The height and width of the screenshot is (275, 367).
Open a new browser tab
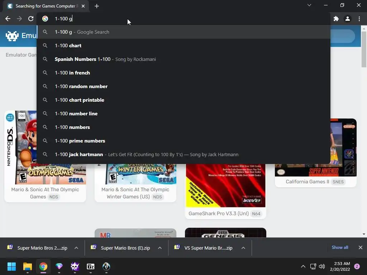[97, 6]
